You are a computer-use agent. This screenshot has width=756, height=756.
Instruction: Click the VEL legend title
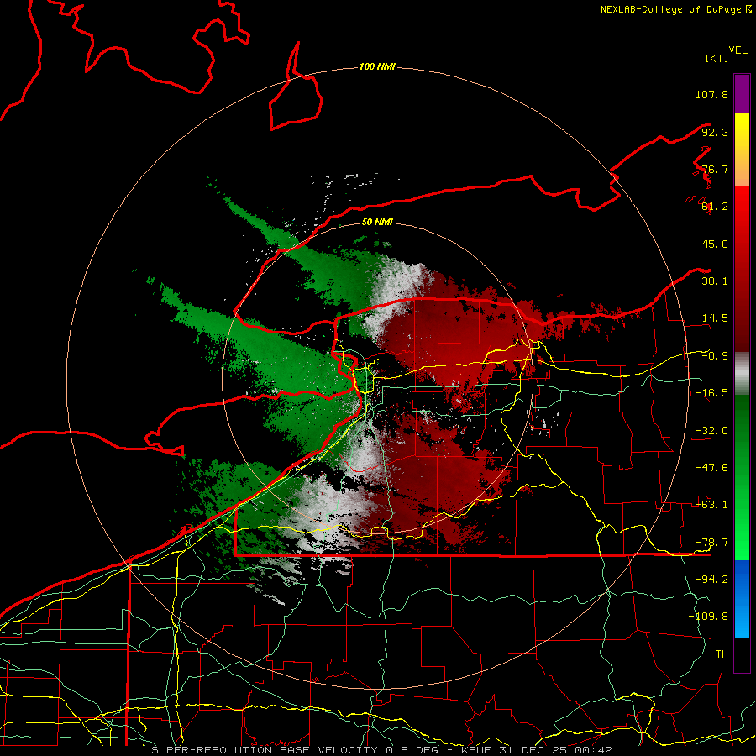[738, 50]
